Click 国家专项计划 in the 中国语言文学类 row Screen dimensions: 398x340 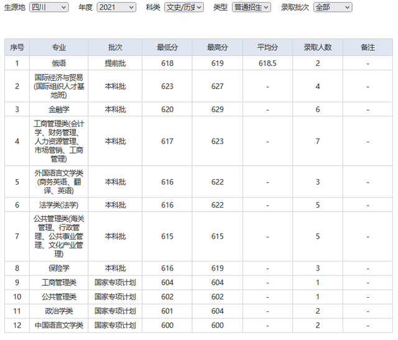115,325
